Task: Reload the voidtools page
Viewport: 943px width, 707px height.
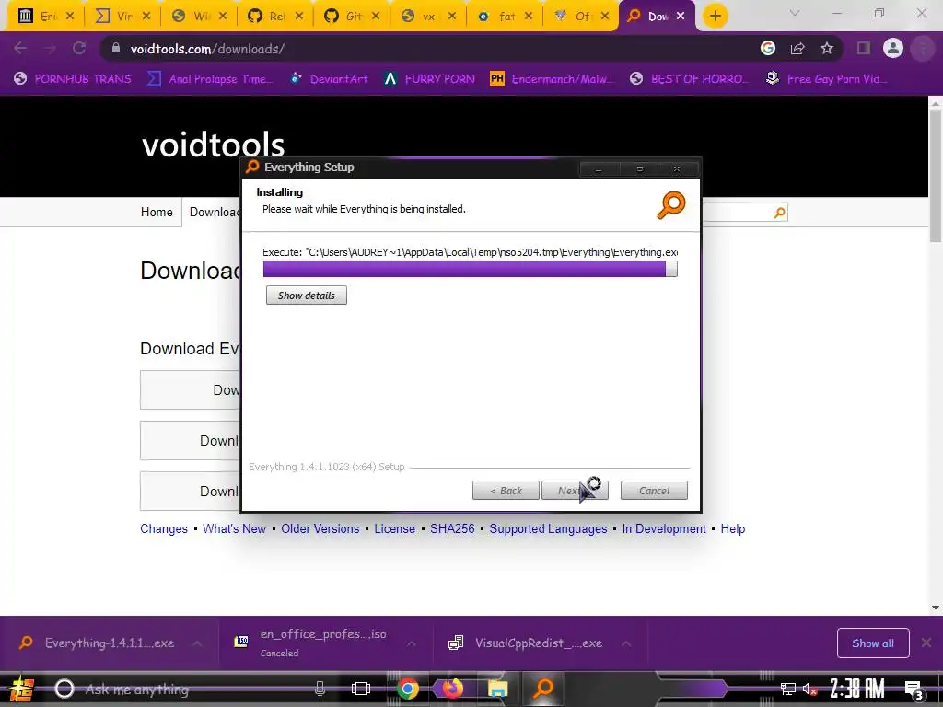Action: click(x=79, y=48)
